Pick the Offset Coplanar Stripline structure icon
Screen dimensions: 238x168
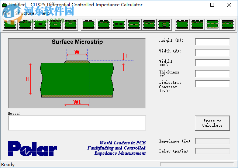coord(228,25)
